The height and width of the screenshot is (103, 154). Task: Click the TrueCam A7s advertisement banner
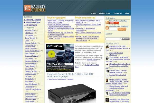[60, 58]
